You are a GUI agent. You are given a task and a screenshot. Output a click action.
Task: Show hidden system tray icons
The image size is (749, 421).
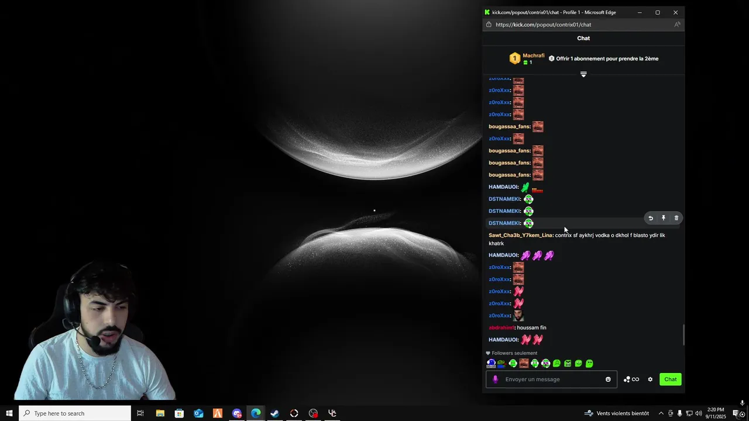coord(661,413)
